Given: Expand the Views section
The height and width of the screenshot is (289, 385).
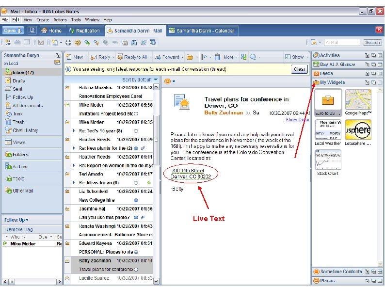Looking at the screenshot, I should coord(19,143).
